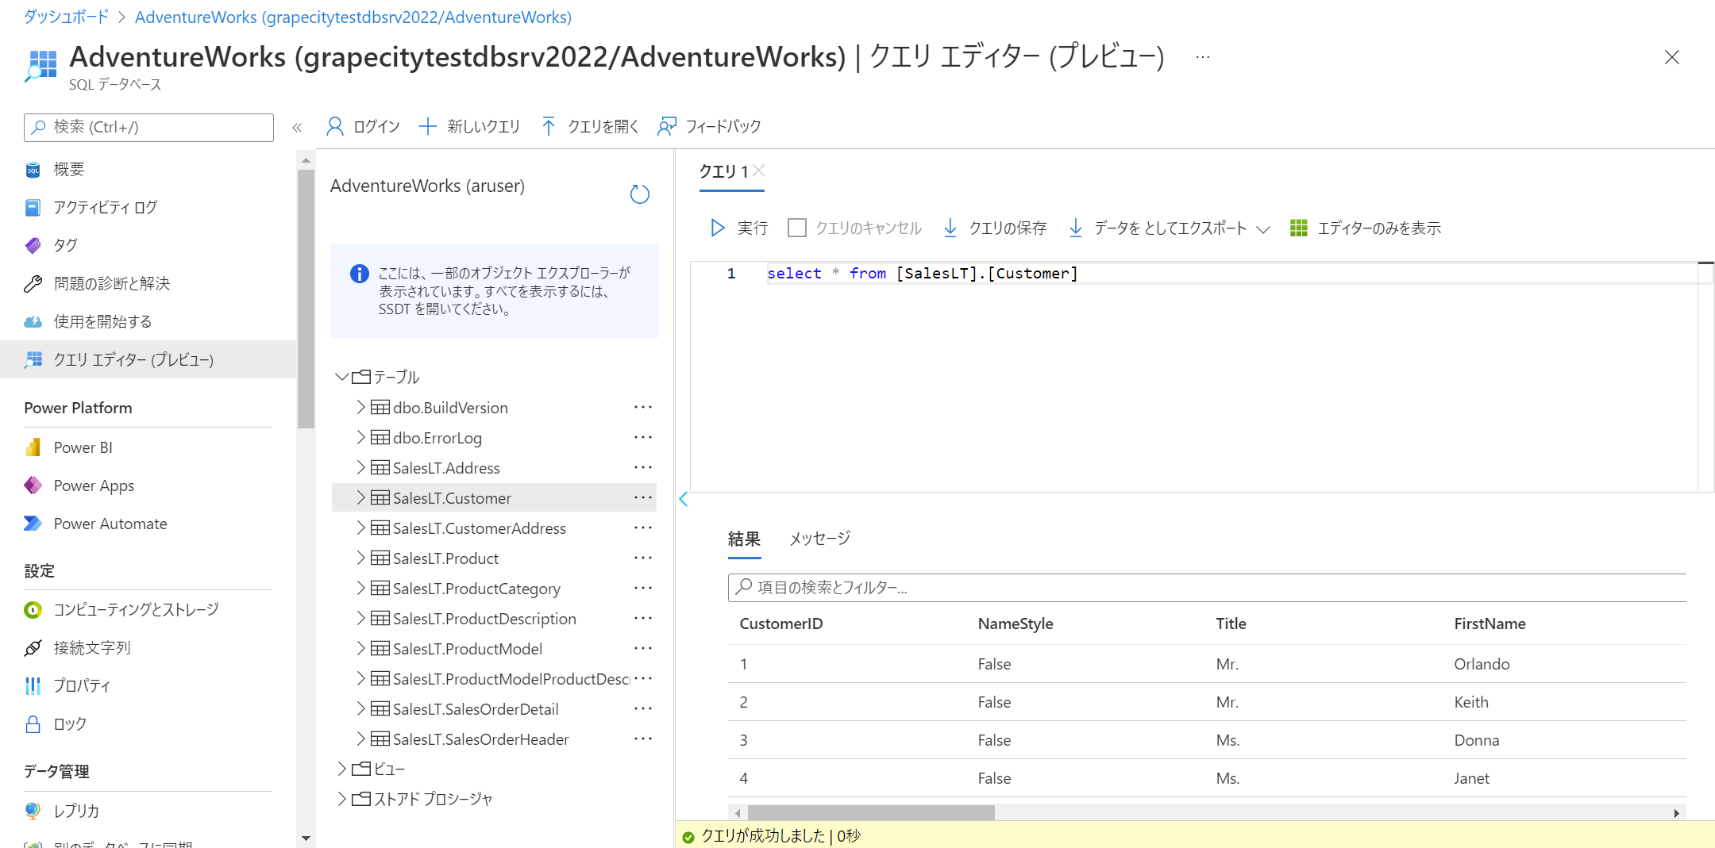Expand SalesLT.Product table node

[360, 558]
